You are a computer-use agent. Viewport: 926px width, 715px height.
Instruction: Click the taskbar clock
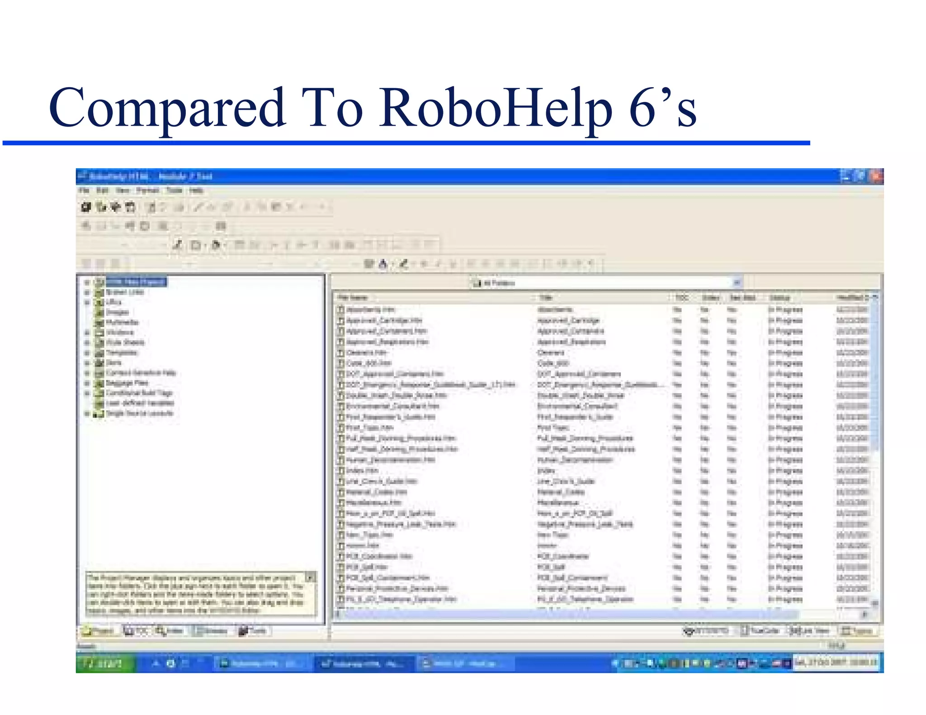coord(836,663)
